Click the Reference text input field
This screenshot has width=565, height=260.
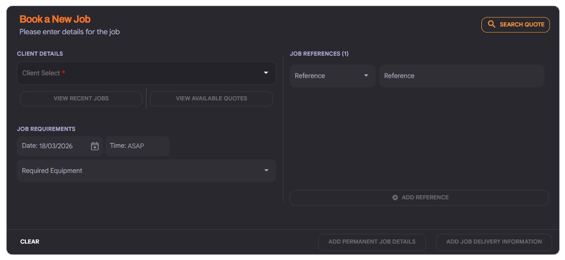(462, 76)
